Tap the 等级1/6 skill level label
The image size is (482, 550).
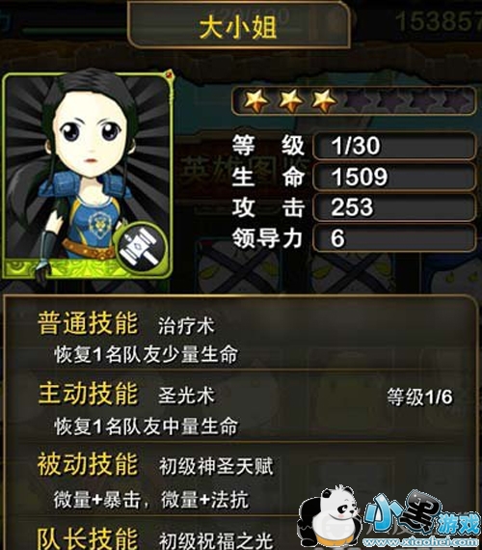[x=419, y=397]
